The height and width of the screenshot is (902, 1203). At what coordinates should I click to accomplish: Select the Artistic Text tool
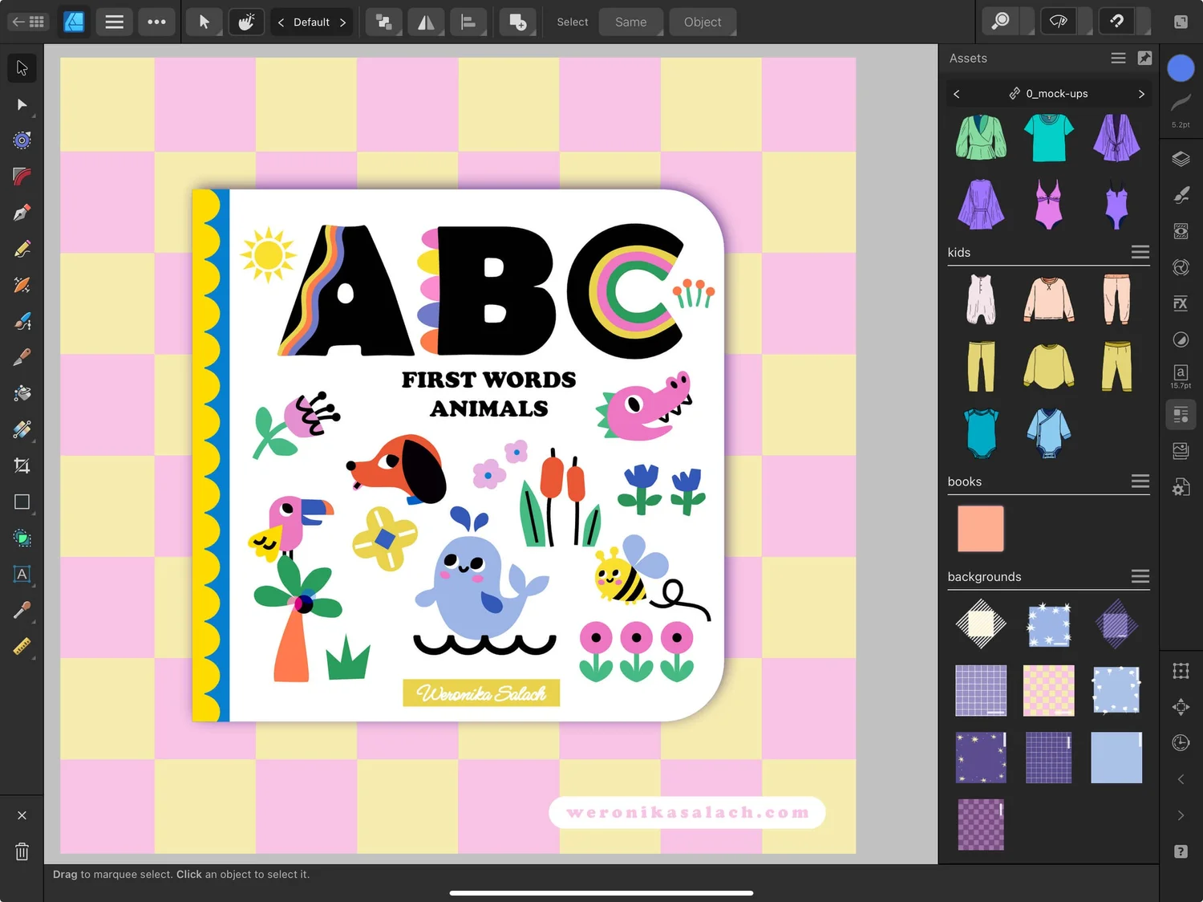22,574
